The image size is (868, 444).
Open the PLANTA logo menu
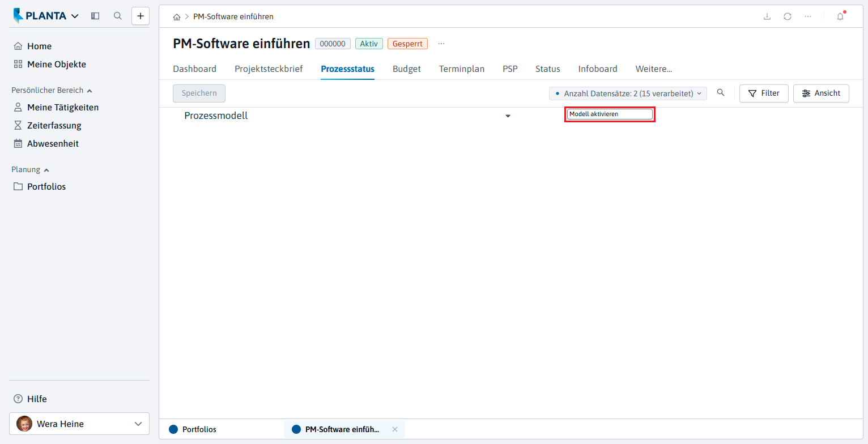coord(46,16)
